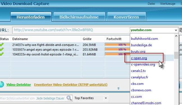The width and height of the screenshot is (182, 105).
Task: Click the 81.64MiB size cell
Action: 89,54
